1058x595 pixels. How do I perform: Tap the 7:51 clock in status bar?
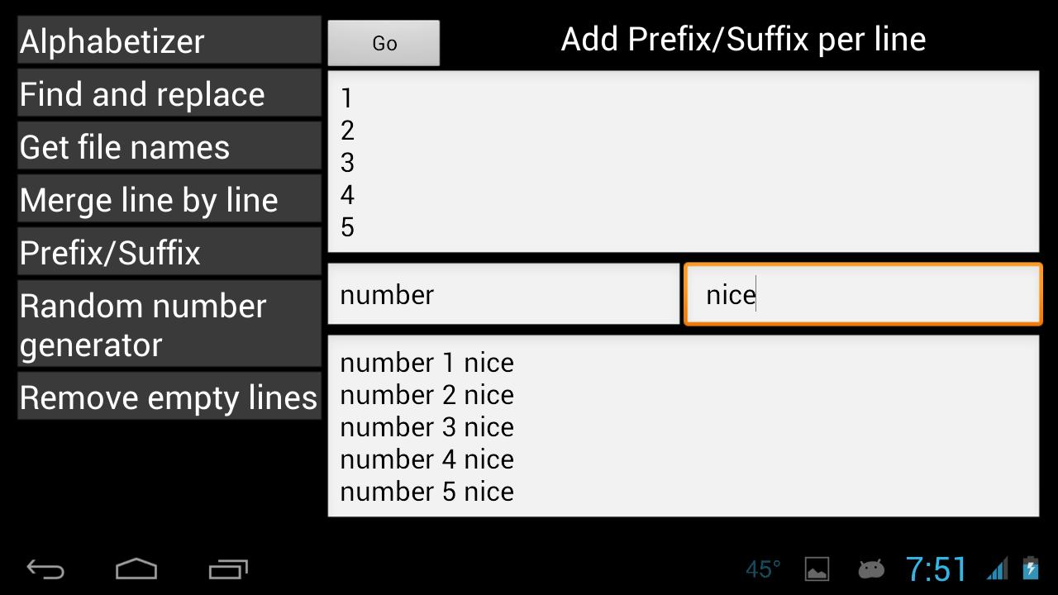click(936, 569)
